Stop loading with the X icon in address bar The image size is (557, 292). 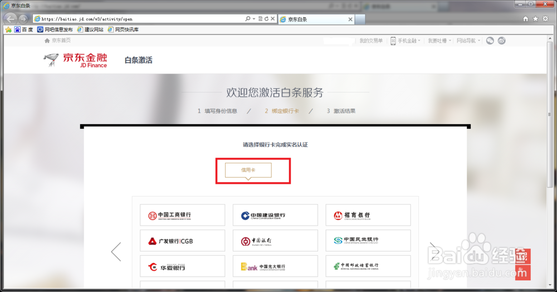273,19
